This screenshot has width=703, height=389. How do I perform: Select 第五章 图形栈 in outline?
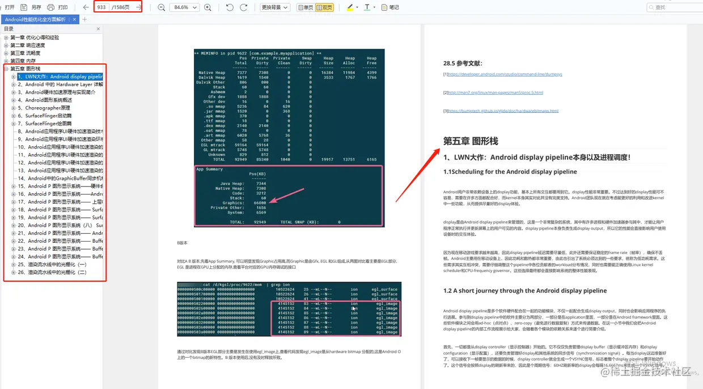(x=26, y=69)
